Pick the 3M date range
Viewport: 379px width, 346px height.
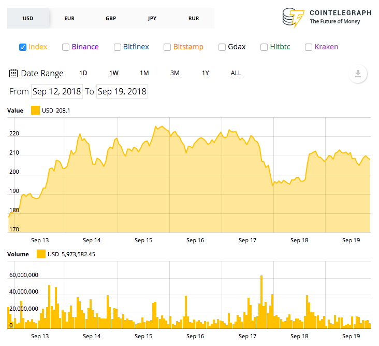(x=175, y=73)
